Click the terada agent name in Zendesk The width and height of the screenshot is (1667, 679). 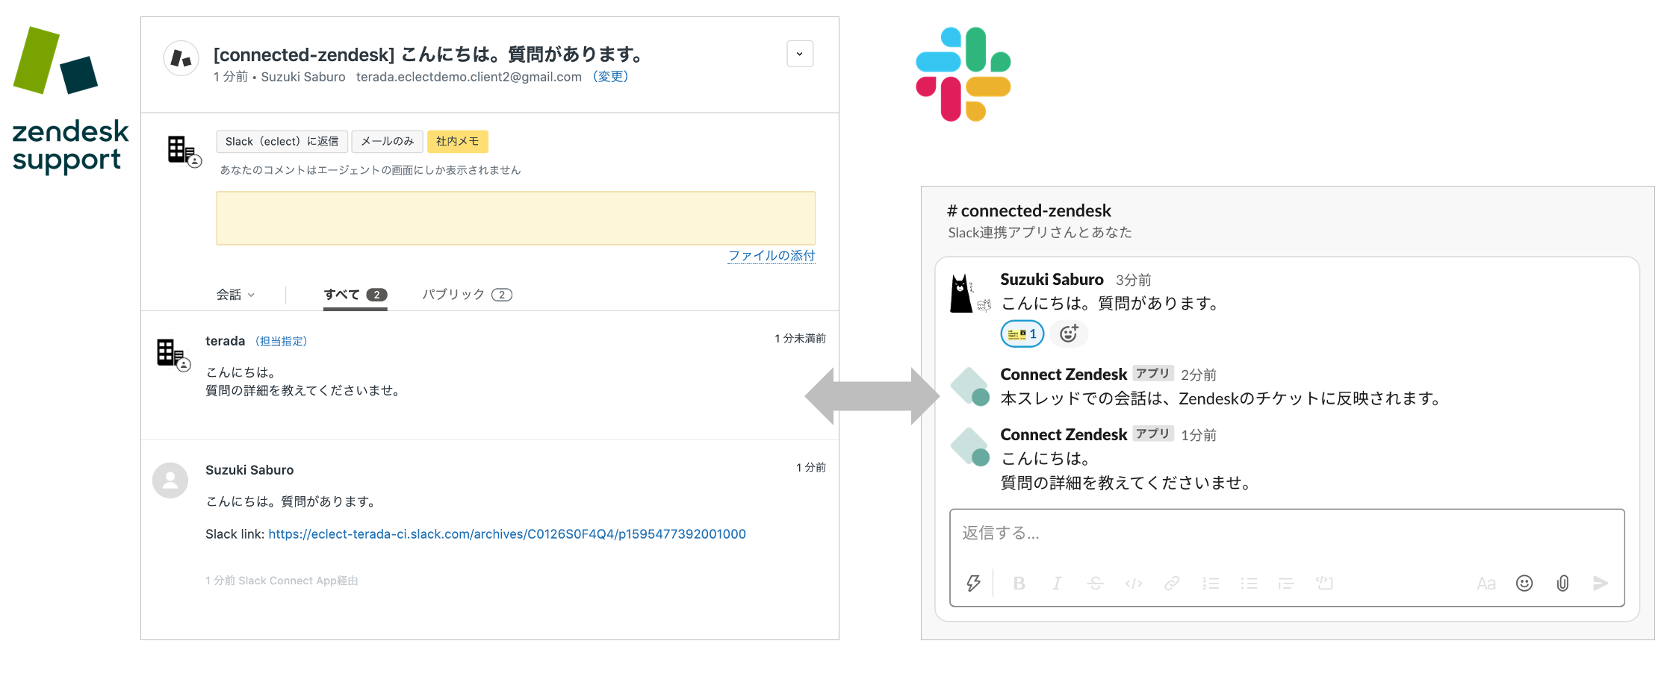coord(225,341)
